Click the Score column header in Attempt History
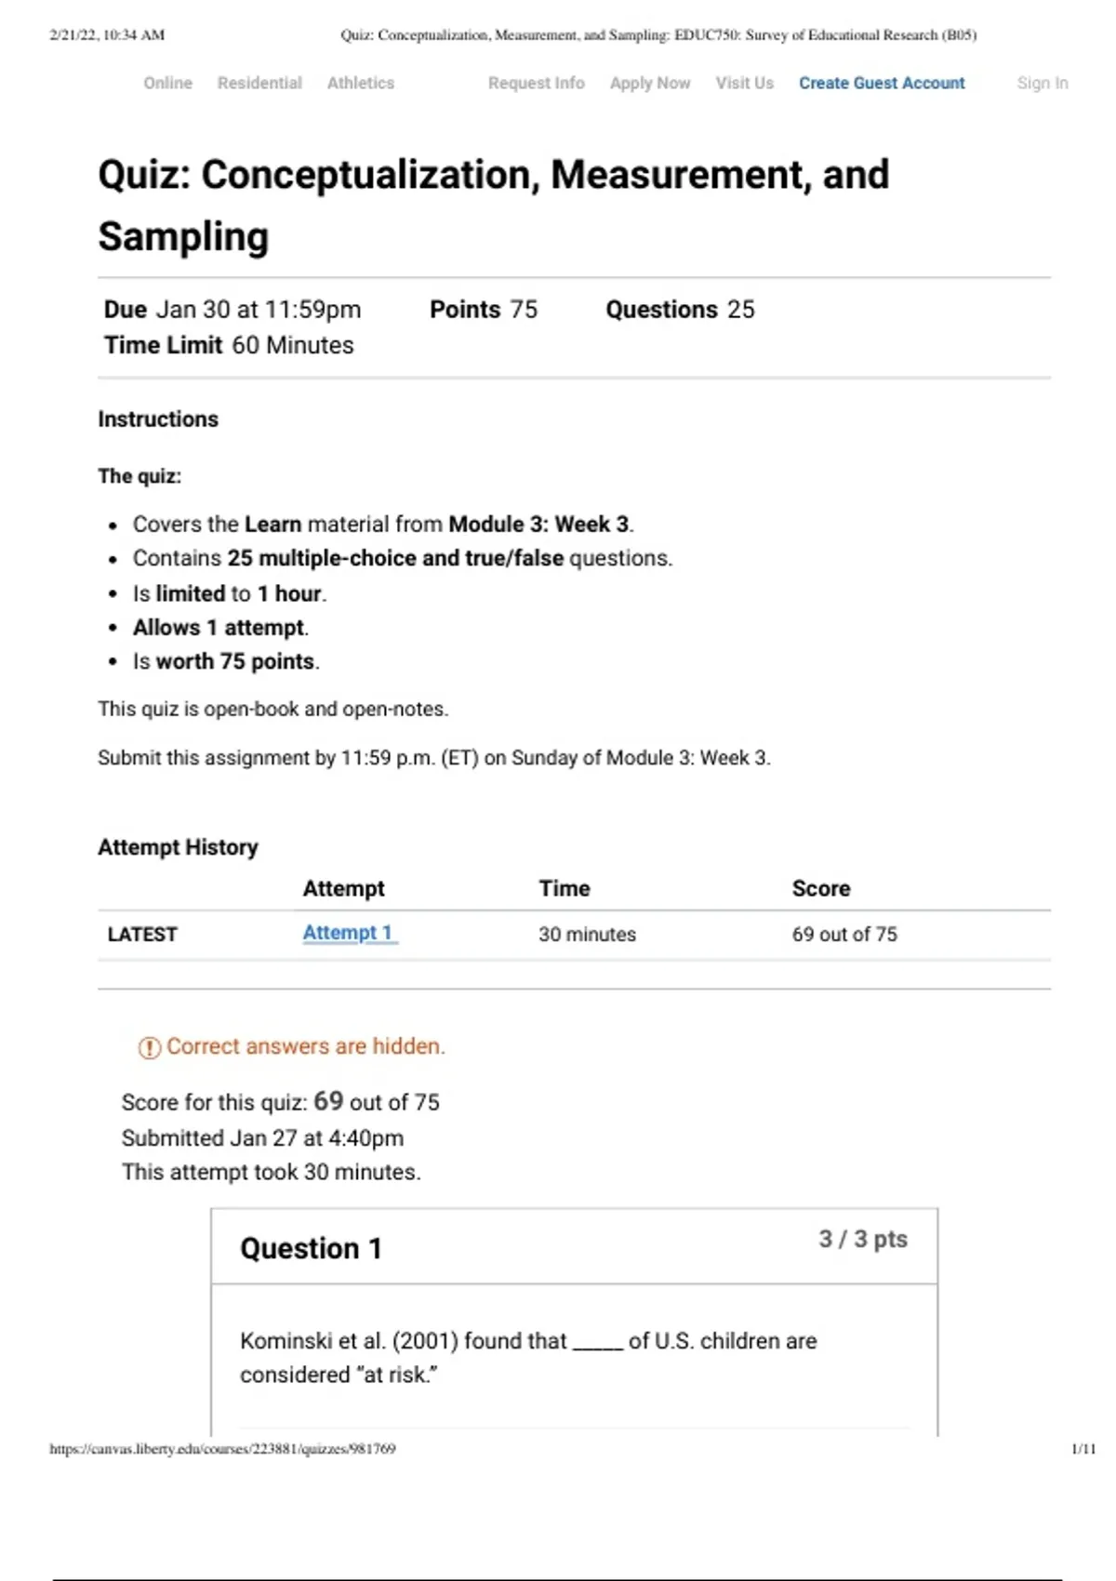 pos(820,888)
